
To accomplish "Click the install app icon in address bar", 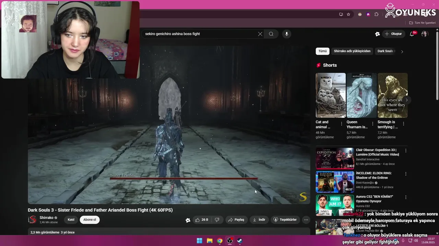I will click(x=341, y=14).
